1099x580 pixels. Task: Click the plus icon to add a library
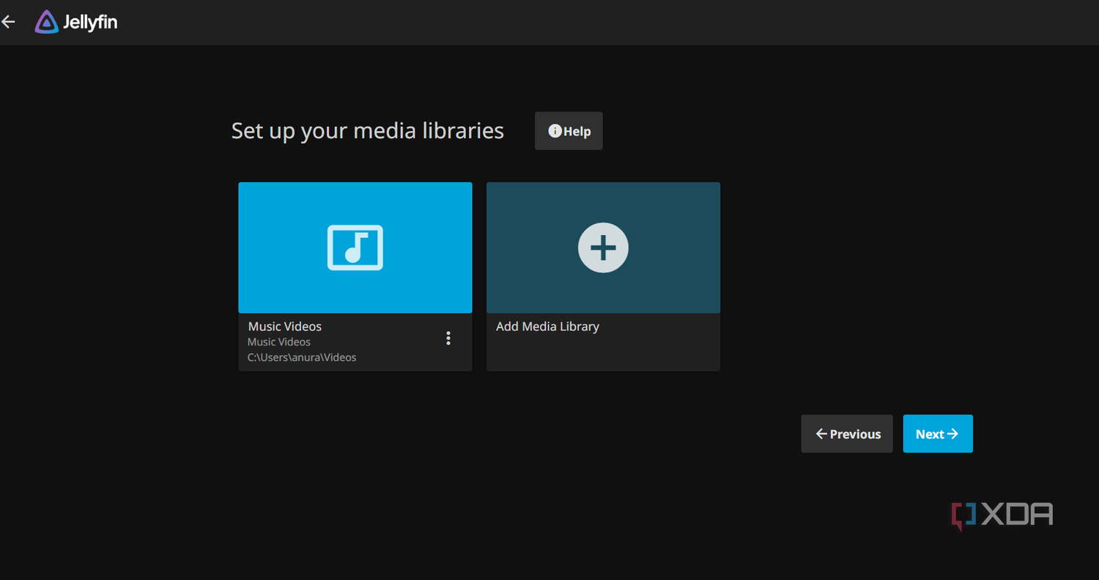603,248
